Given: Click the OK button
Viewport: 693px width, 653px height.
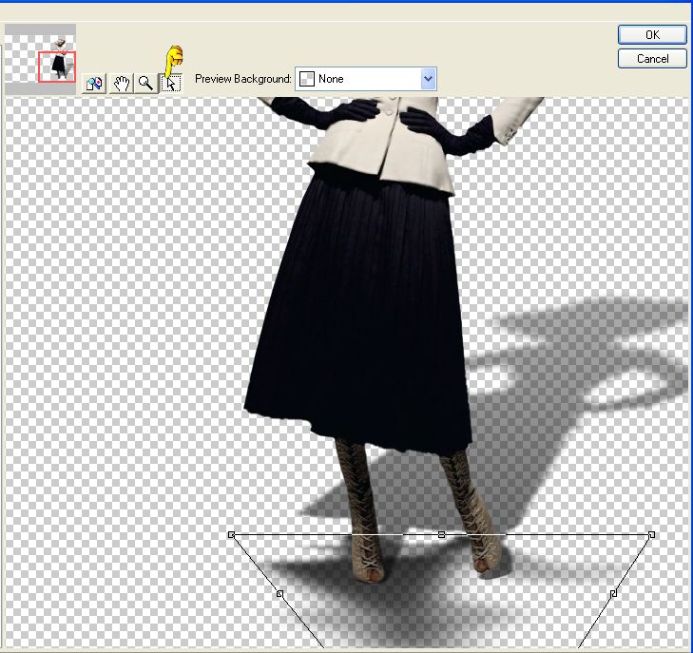Looking at the screenshot, I should [652, 34].
